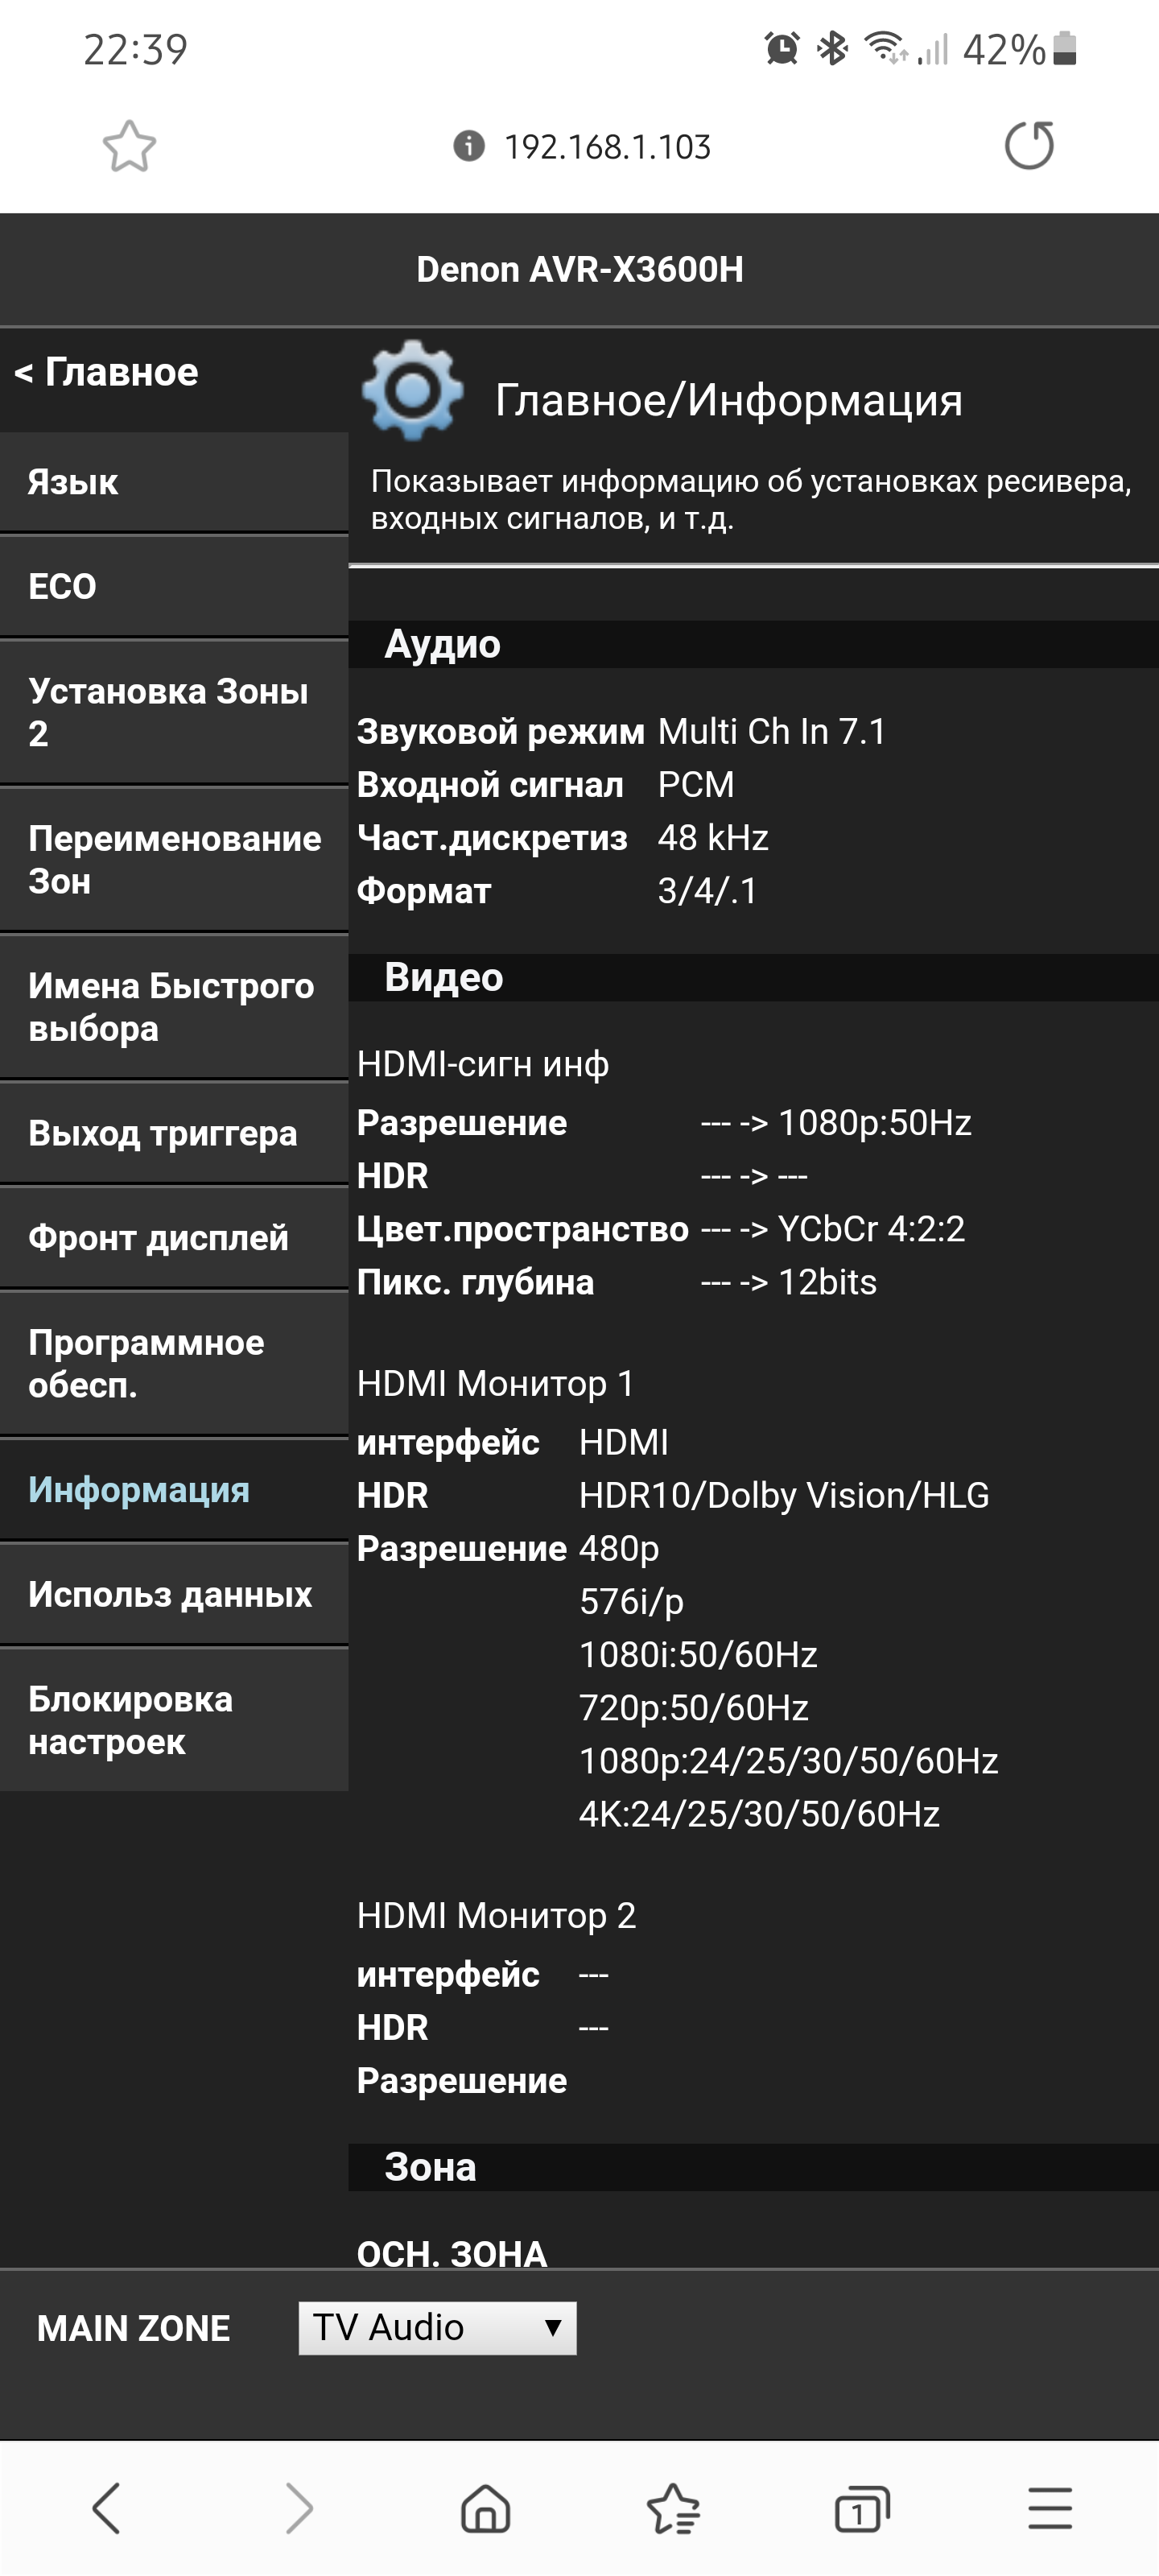Go back with browser back arrow
Viewport: 1159px width, 2576px height.
click(106, 2508)
